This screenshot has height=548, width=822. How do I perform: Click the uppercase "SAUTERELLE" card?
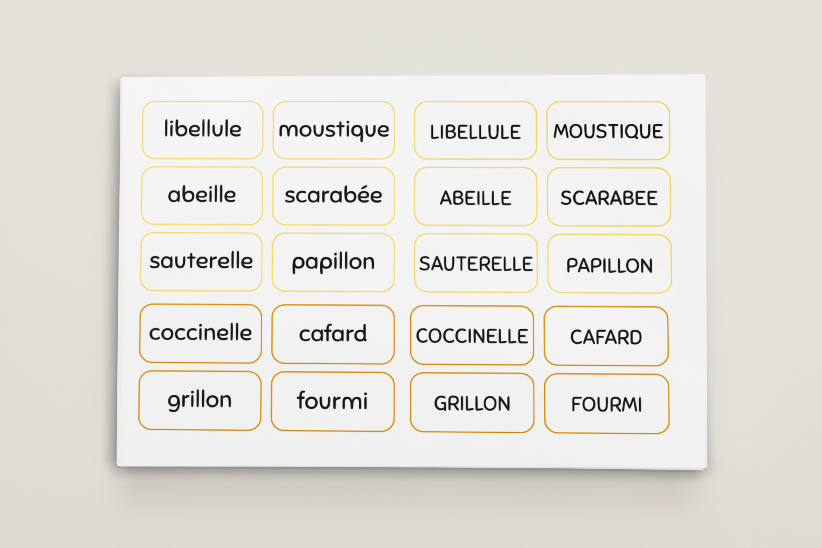click(x=476, y=263)
